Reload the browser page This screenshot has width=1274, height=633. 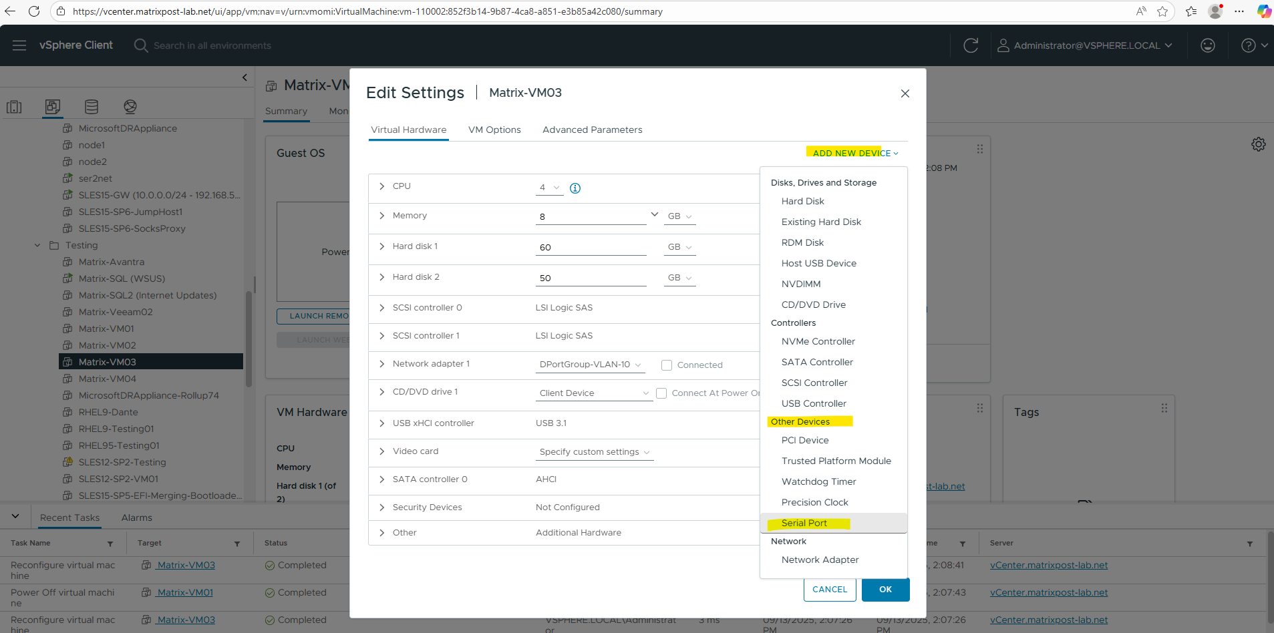coord(34,11)
